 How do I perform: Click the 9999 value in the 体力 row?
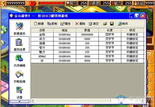point(87,39)
